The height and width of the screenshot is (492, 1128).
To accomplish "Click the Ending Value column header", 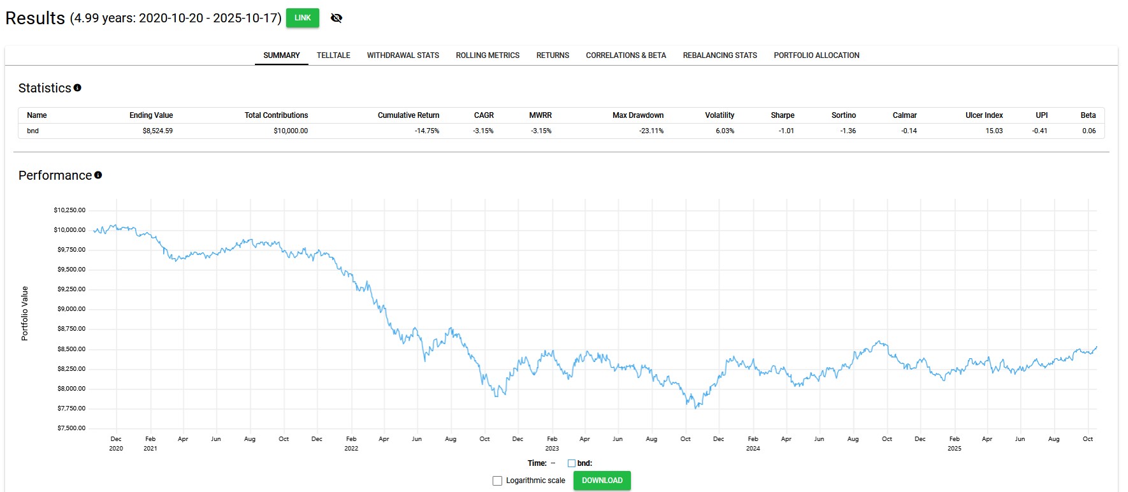I will 151,115.
